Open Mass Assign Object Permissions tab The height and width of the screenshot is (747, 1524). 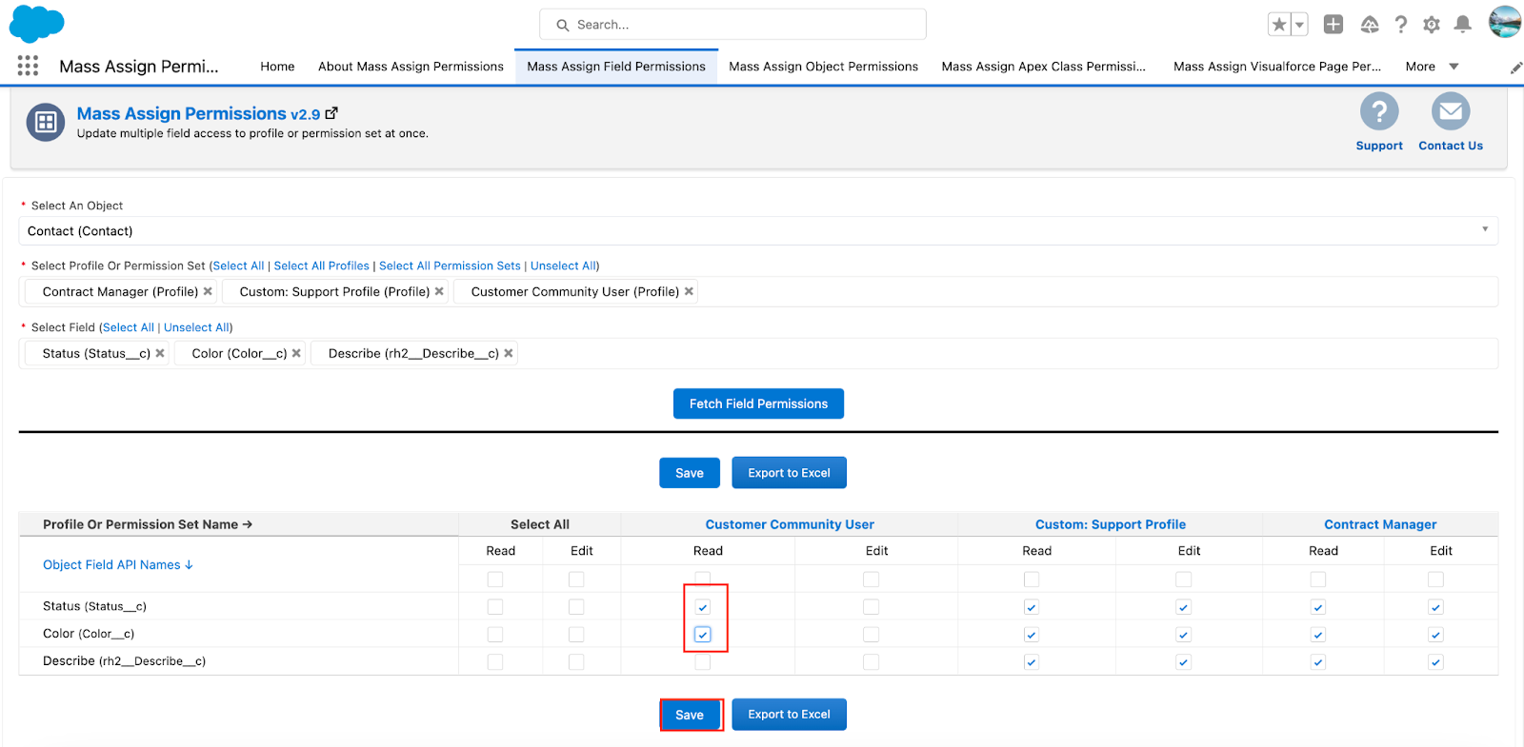point(823,67)
